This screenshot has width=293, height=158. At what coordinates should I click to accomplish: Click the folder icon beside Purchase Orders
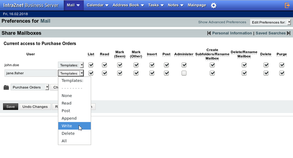[6, 87]
